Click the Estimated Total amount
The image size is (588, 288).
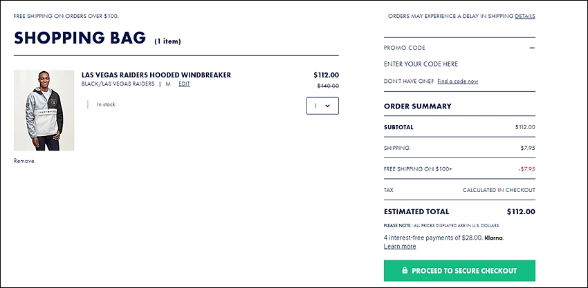tap(521, 211)
